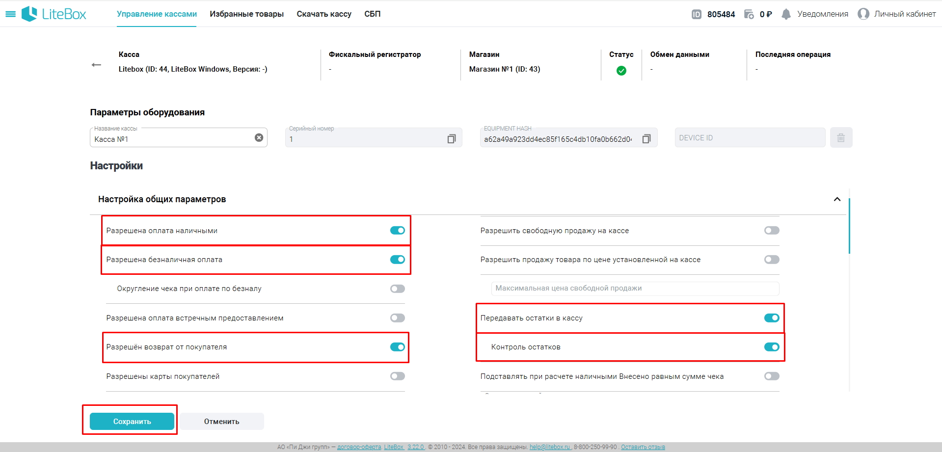The width and height of the screenshot is (942, 452).
Task: Enable продажу по цене установленной на кассе
Action: 772,260
